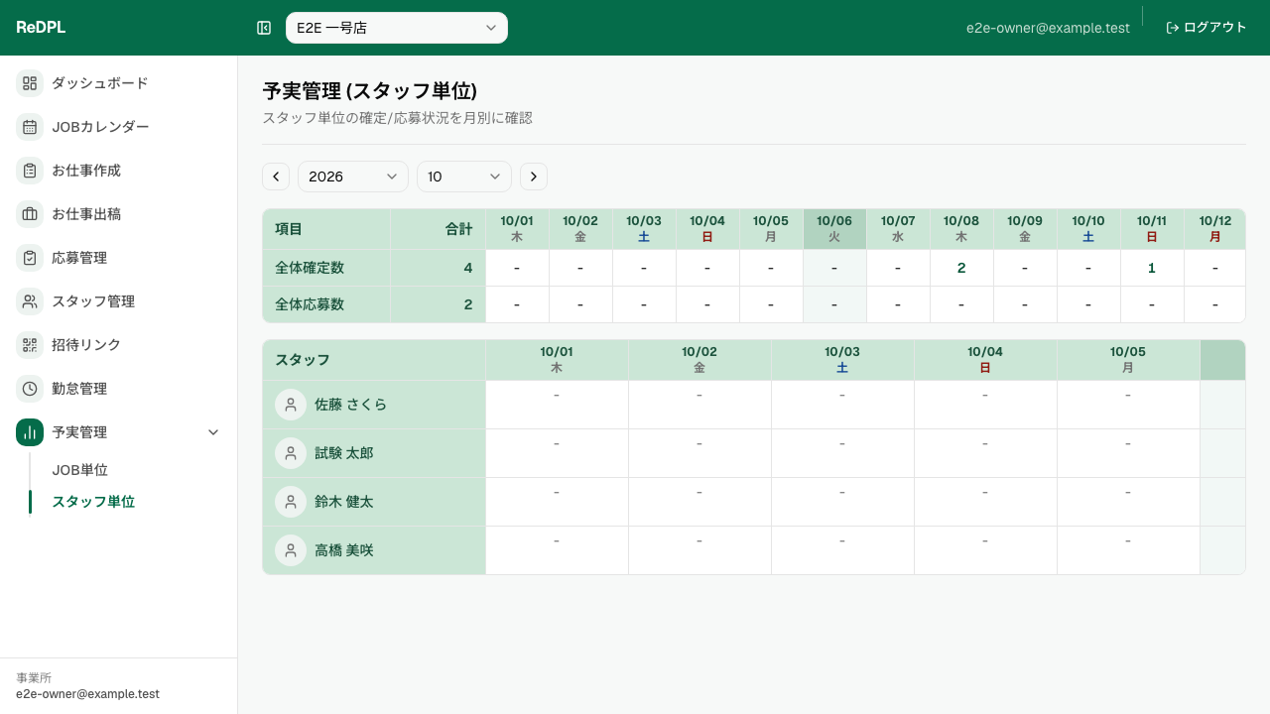Click the avatar icon of 佐藤 さくら
The width and height of the screenshot is (1270, 714).
[291, 405]
